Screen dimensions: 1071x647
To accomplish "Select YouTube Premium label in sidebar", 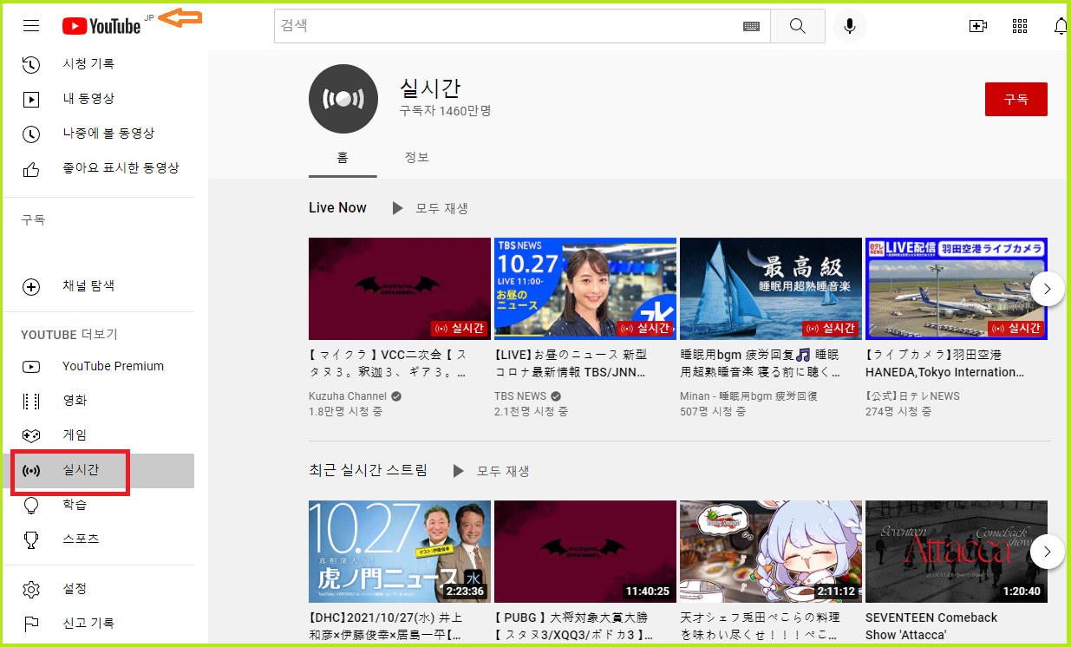I will coord(113,366).
